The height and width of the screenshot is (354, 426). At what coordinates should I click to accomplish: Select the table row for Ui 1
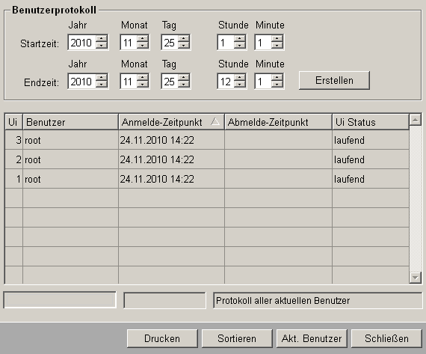207,179
